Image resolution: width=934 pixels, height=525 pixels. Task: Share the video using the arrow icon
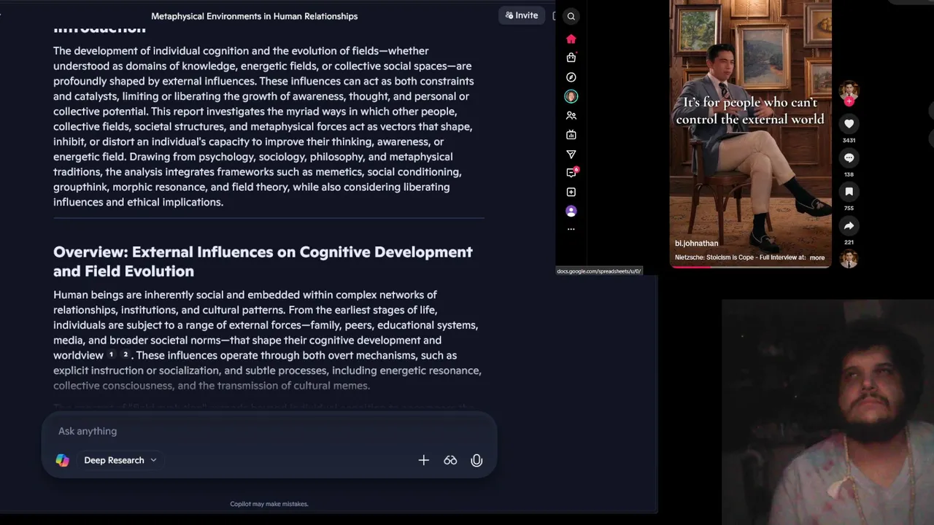(x=849, y=225)
